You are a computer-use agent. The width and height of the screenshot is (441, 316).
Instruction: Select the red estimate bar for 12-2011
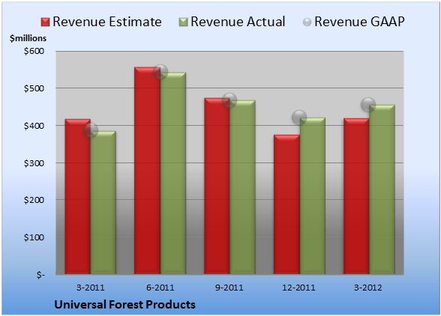[x=286, y=204]
